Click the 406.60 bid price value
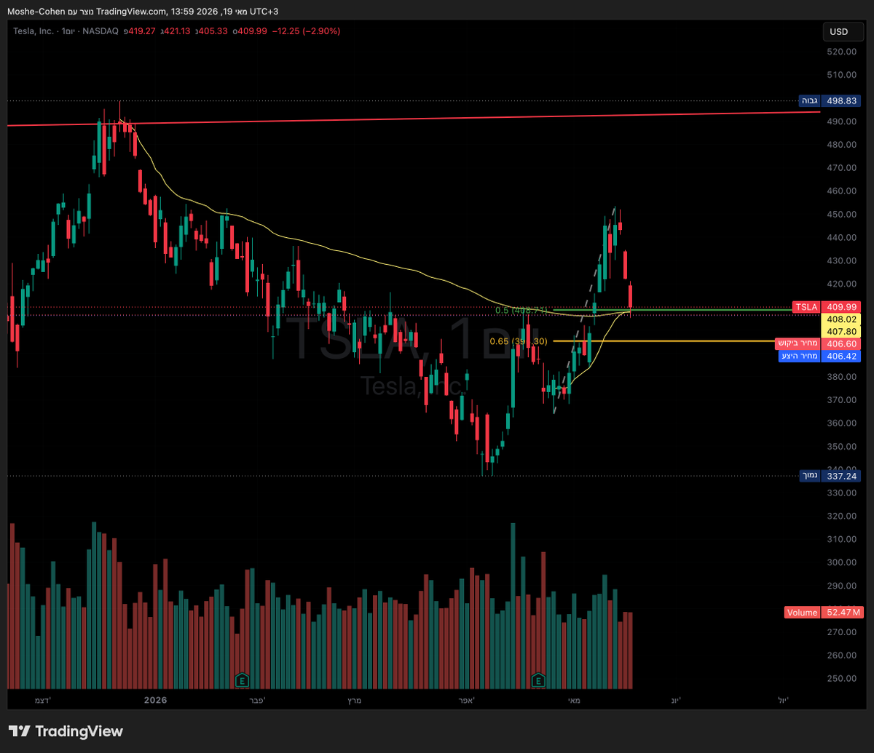Screen dimensions: 874x753 [x=841, y=343]
